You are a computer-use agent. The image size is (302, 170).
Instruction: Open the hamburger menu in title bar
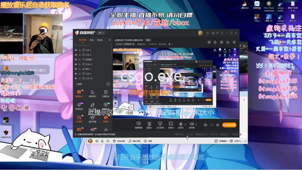[222, 33]
